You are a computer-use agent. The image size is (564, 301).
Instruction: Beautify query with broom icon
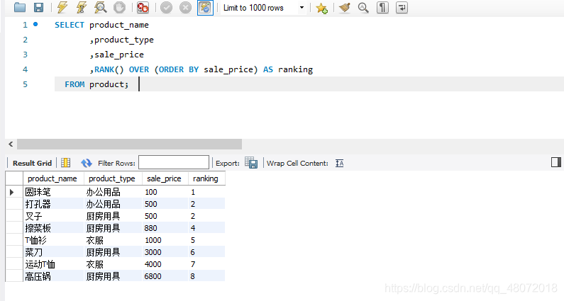pyautogui.click(x=345, y=8)
